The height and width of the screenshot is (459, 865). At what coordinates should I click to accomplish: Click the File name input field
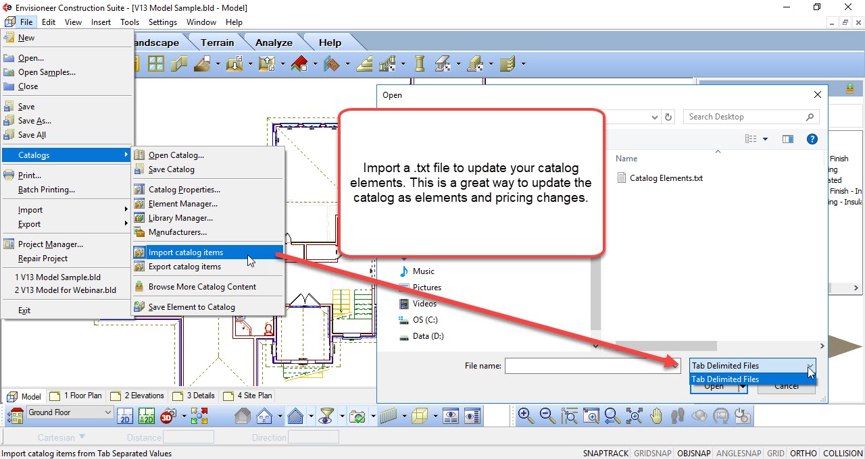point(593,366)
